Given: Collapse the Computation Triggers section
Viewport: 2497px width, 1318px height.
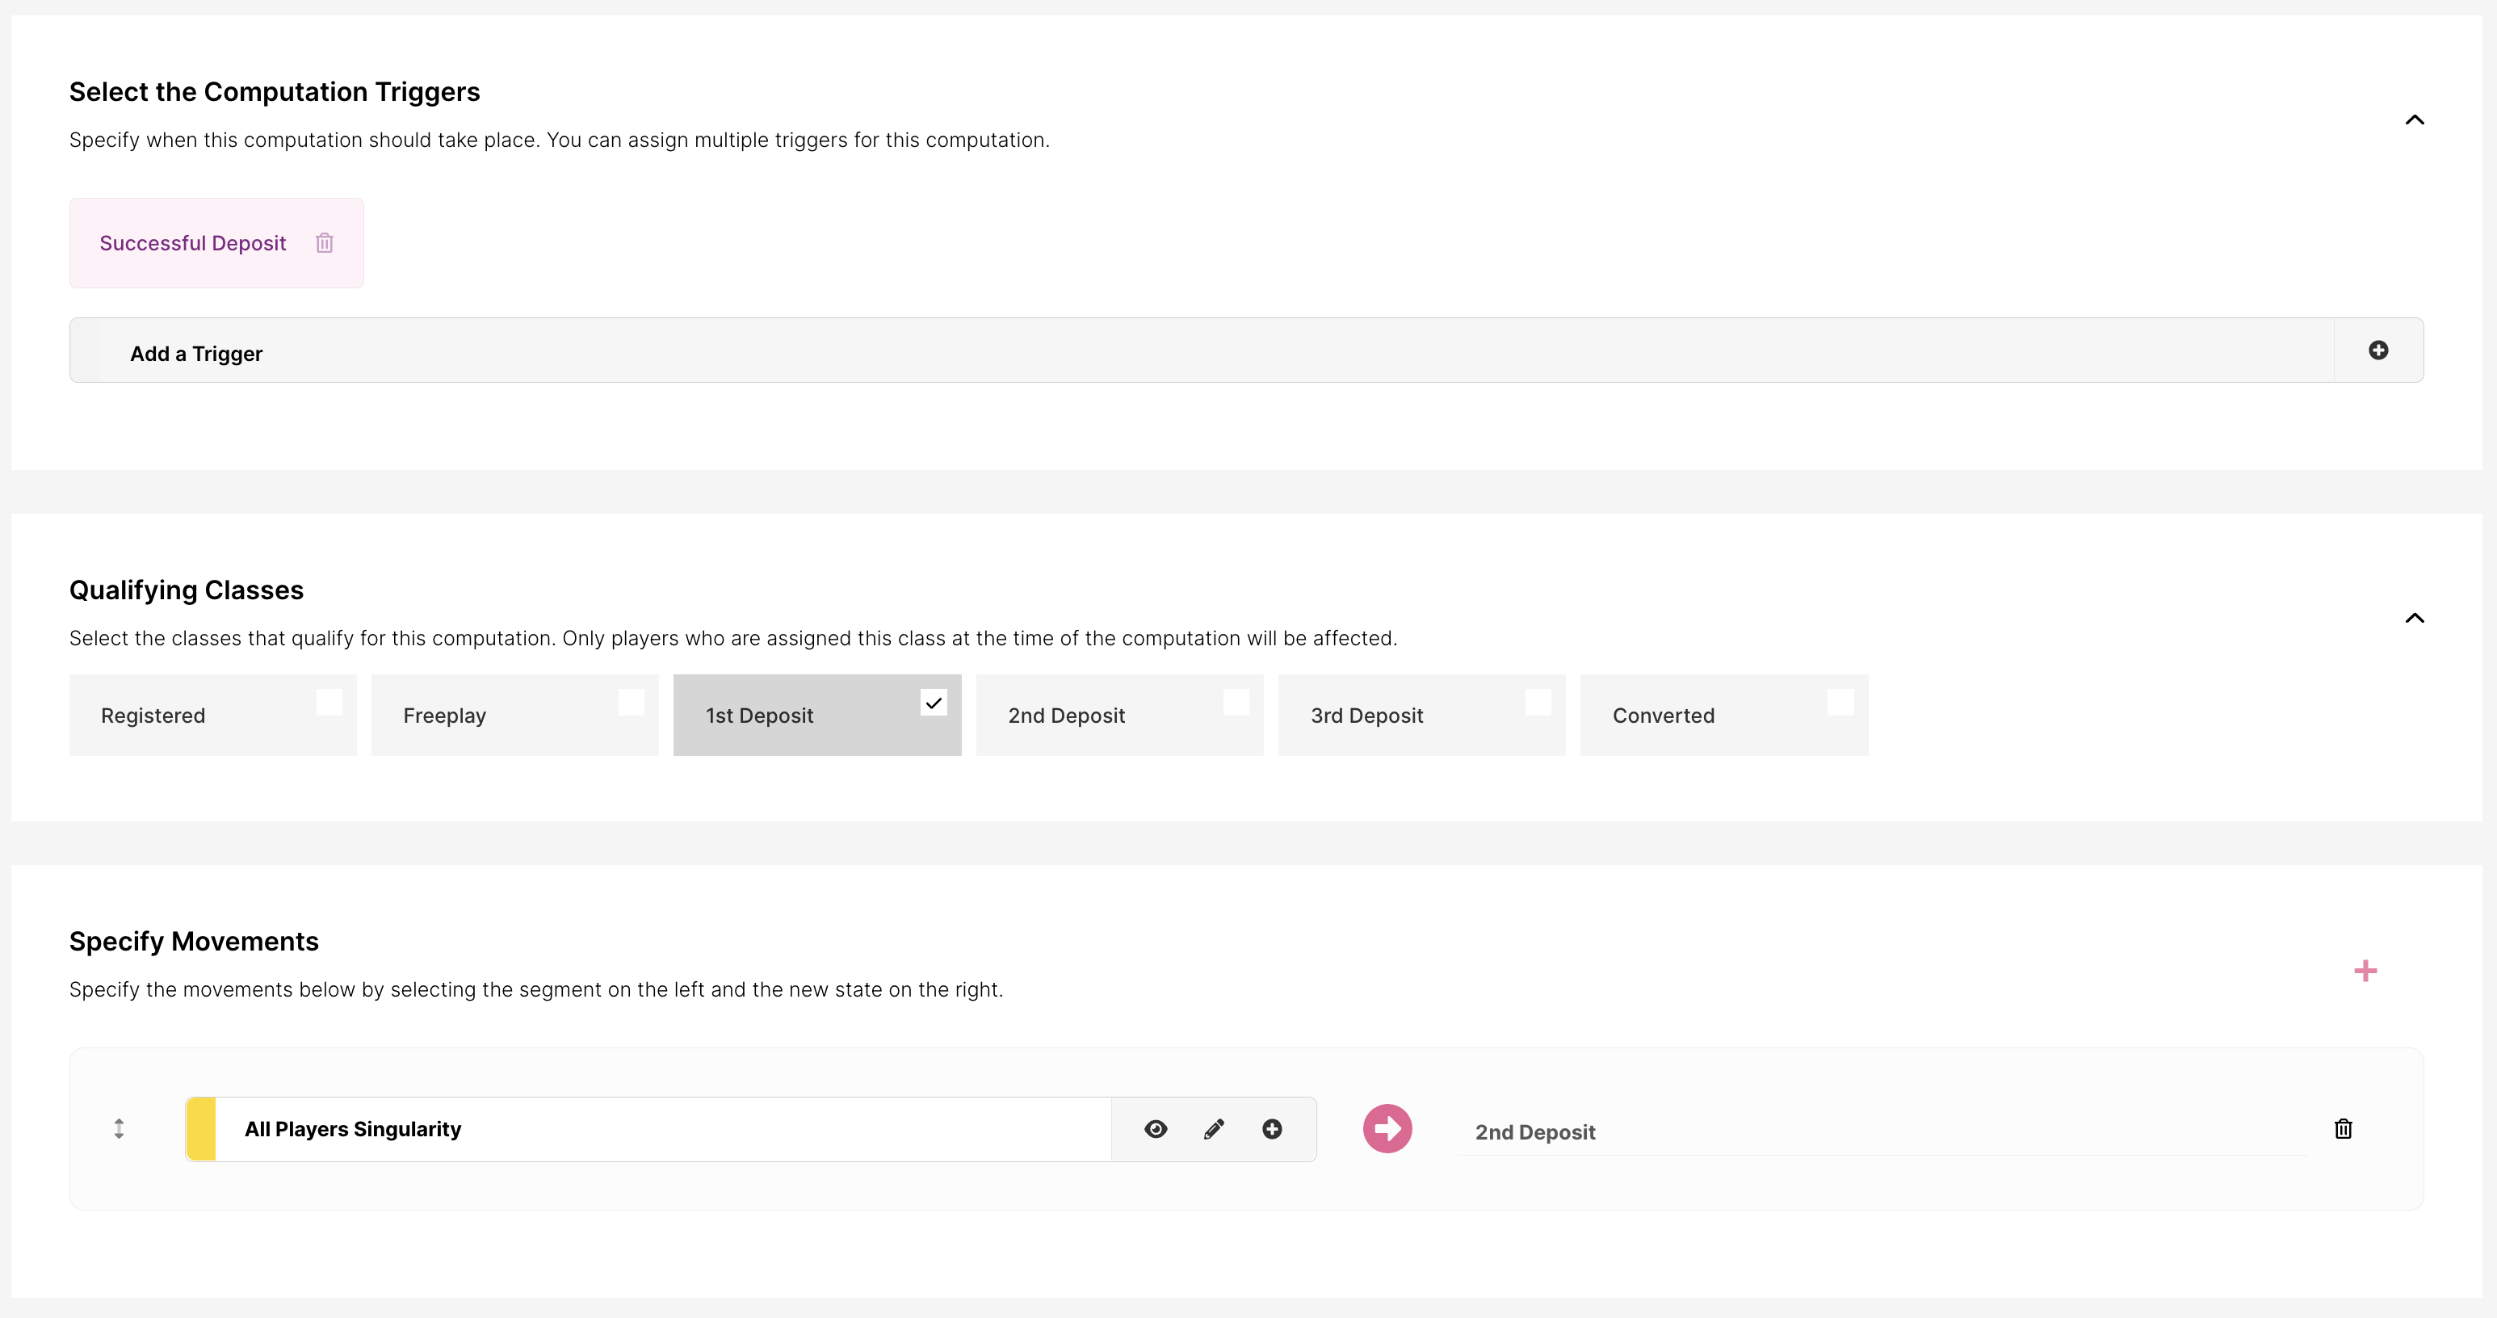Looking at the screenshot, I should tap(2415, 120).
